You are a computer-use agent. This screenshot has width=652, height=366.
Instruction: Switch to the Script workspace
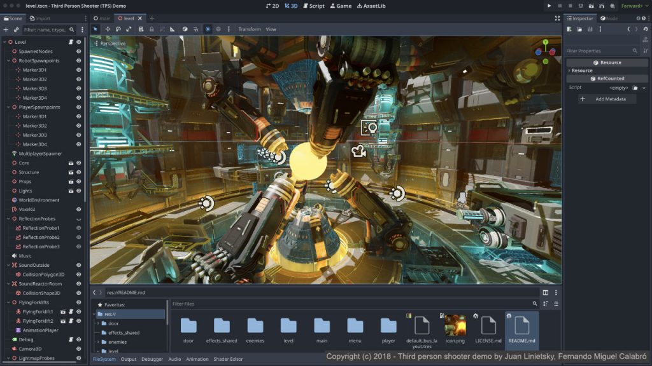[x=313, y=6]
